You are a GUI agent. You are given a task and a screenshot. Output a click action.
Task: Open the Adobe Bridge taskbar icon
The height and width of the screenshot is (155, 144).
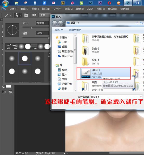coord(63,3)
